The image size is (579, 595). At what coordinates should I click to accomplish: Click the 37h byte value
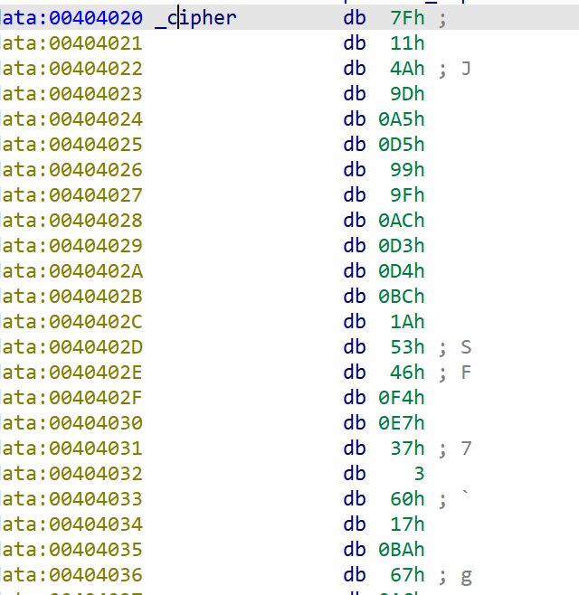pyautogui.click(x=407, y=449)
